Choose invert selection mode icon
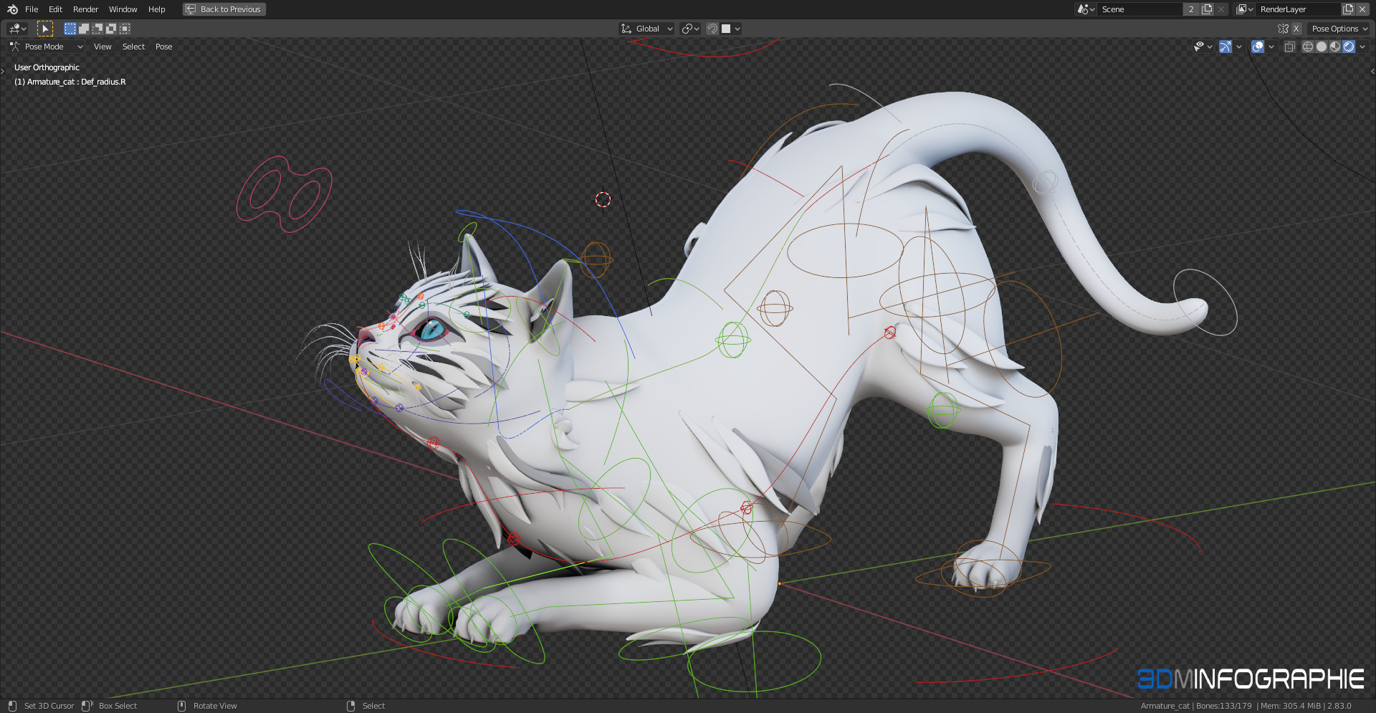 pyautogui.click(x=111, y=29)
